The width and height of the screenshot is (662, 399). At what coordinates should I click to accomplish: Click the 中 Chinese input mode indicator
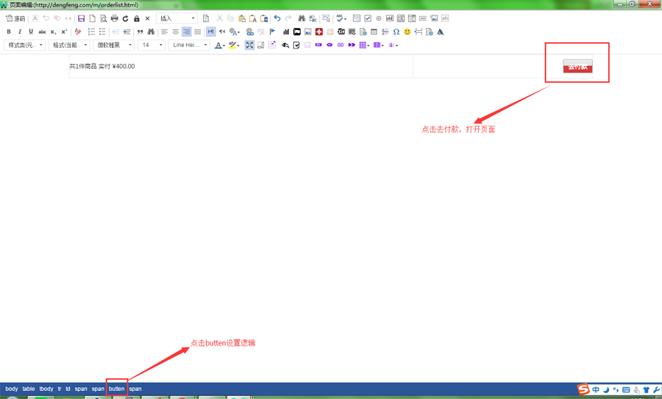pyautogui.click(x=596, y=389)
